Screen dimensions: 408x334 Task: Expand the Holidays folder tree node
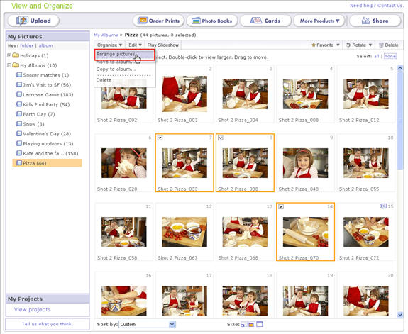click(x=9, y=55)
